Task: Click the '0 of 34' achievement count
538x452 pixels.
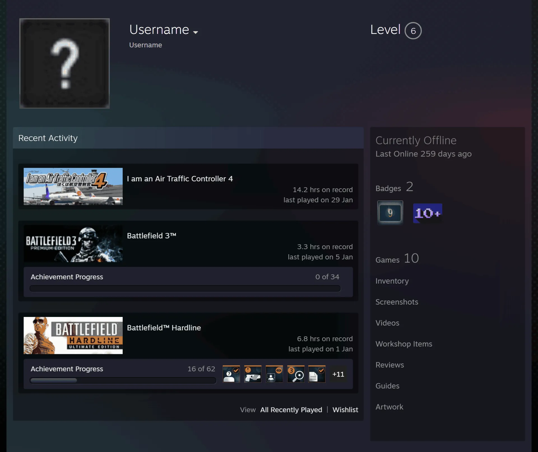Action: point(327,277)
